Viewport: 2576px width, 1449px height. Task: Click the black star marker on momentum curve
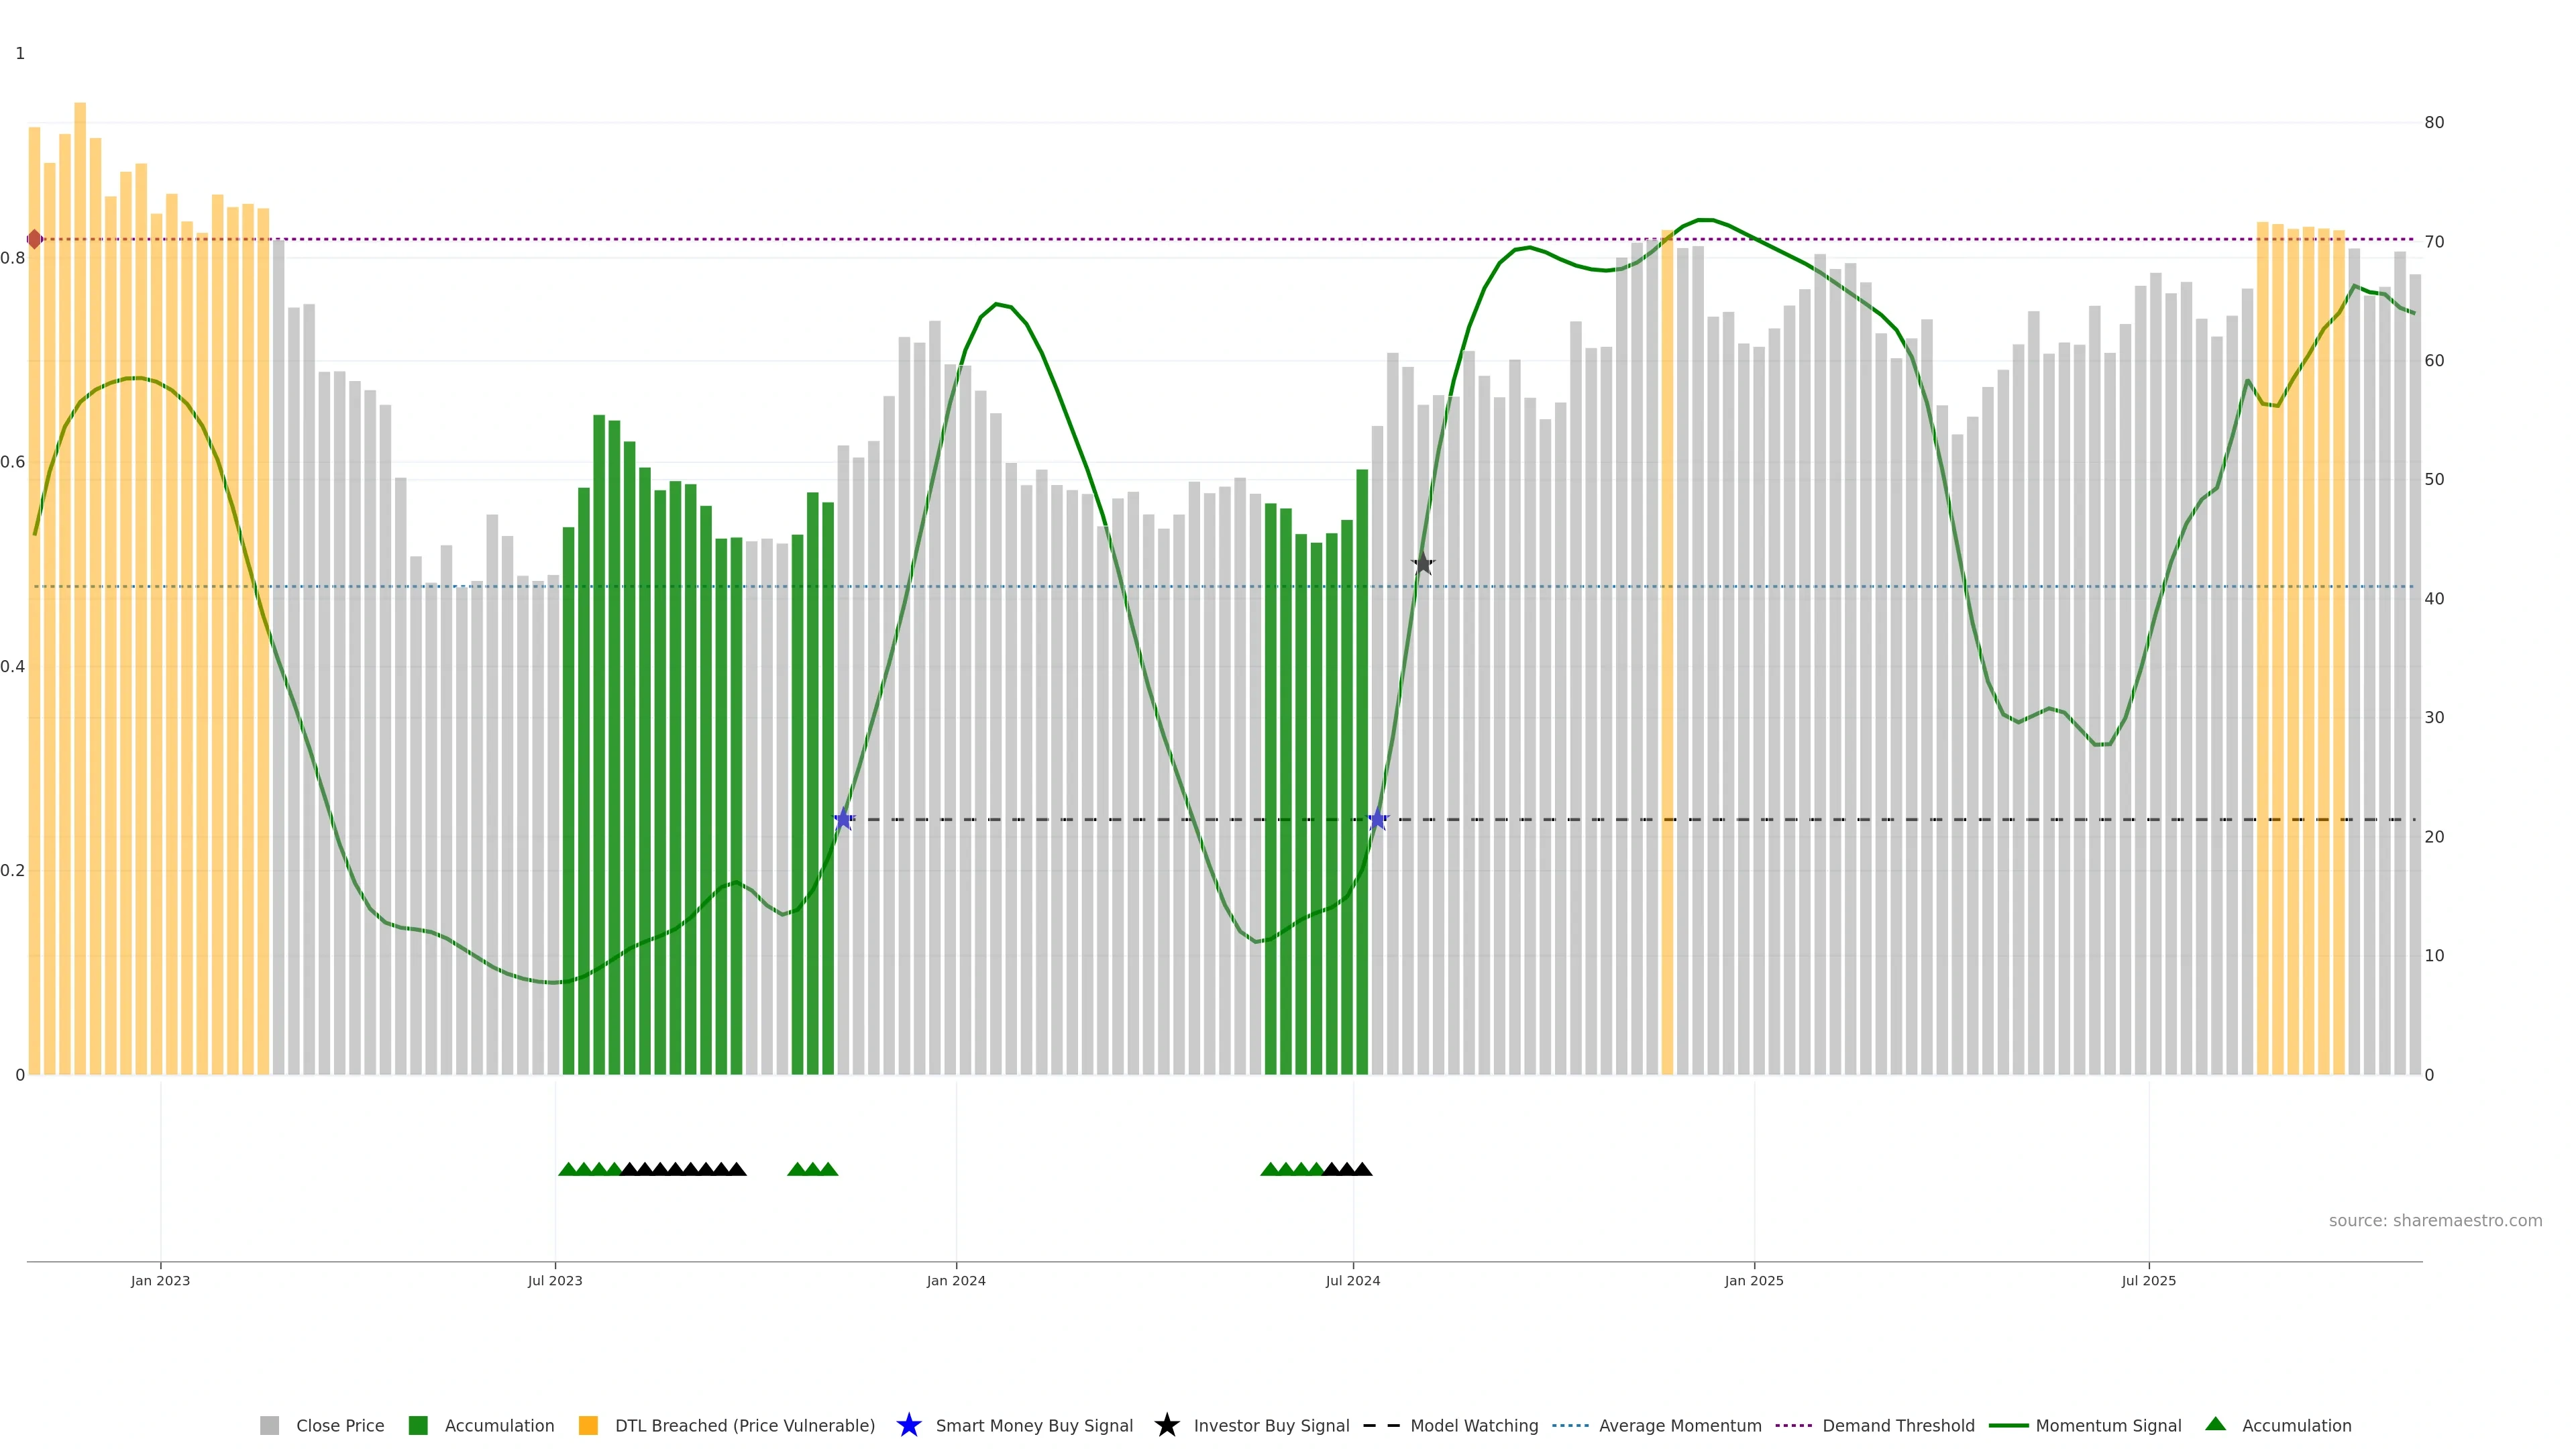click(x=1423, y=564)
